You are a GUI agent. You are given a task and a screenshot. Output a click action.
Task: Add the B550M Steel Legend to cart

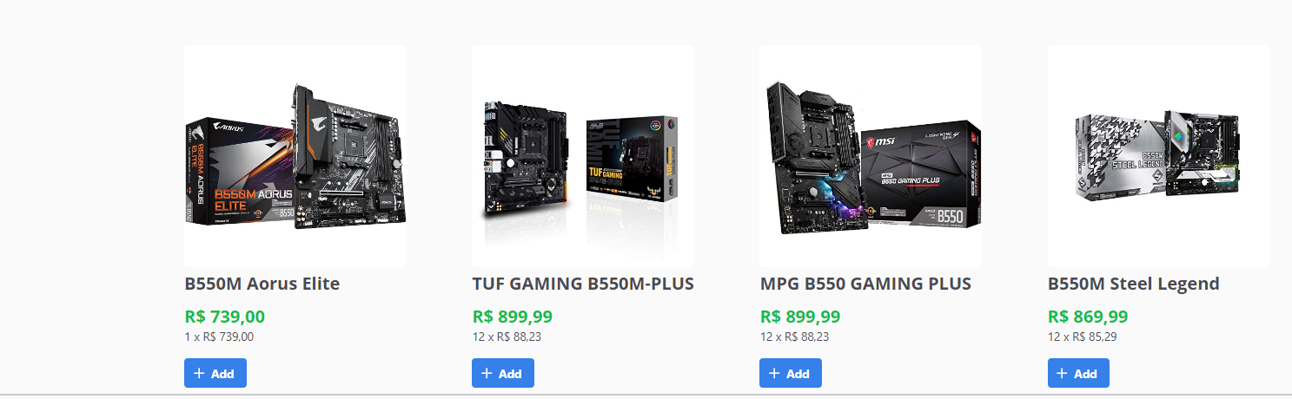1077,373
